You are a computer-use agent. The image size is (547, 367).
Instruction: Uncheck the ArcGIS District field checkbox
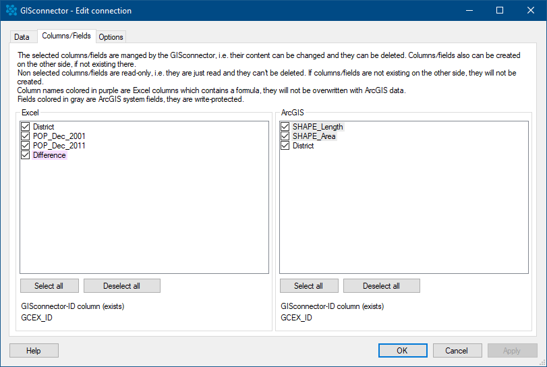285,145
